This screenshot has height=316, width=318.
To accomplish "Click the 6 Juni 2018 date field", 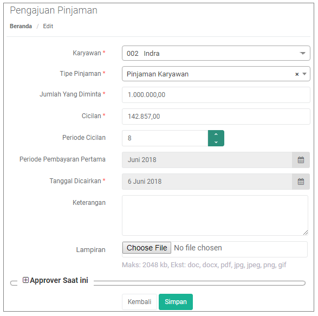I will 207,182.
